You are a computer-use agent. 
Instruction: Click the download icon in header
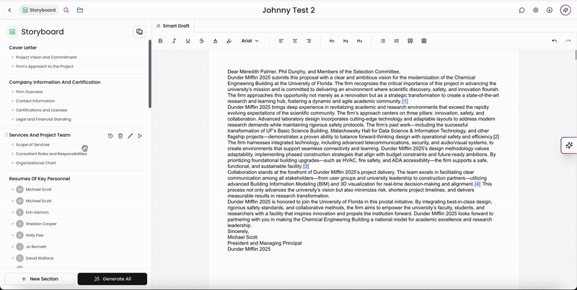point(550,10)
